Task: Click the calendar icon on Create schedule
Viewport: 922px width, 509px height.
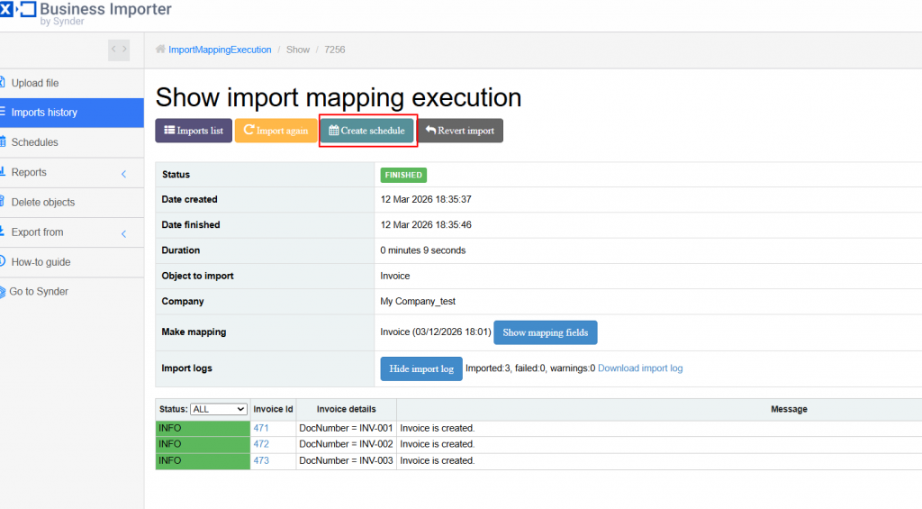Action: pos(333,131)
